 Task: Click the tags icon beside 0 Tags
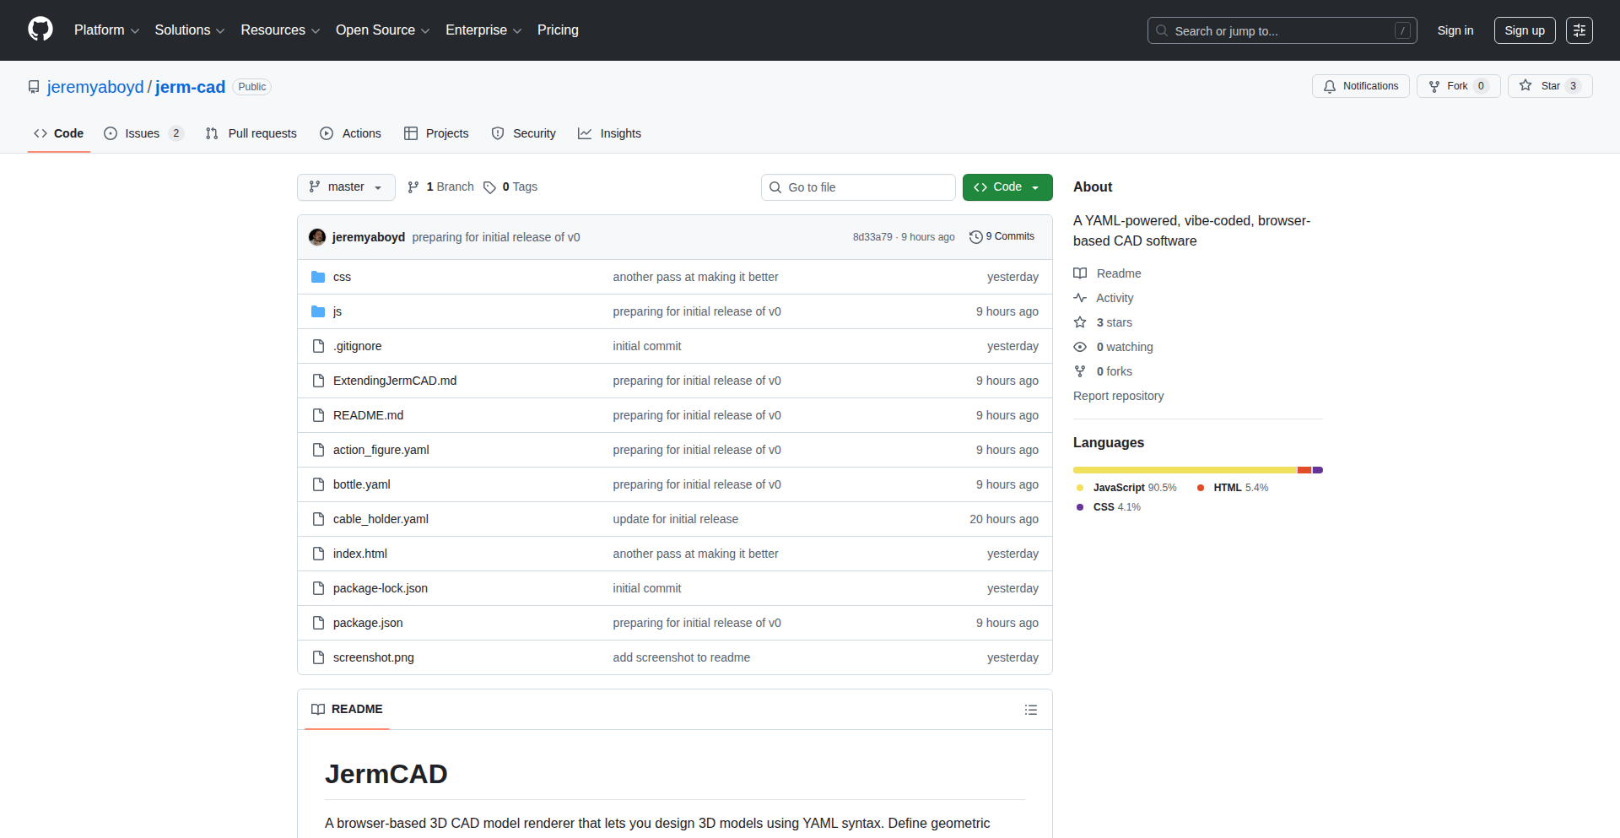pyautogui.click(x=489, y=187)
